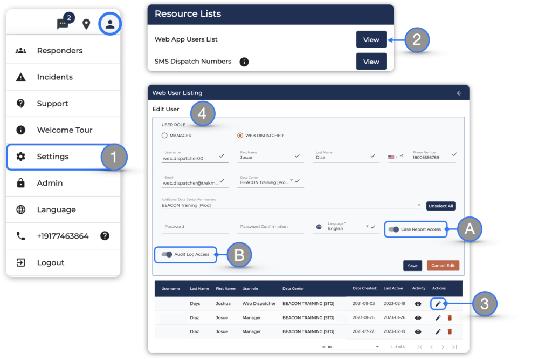Click the Password Confirmation field
This screenshot has height=359, width=552.
point(271,227)
